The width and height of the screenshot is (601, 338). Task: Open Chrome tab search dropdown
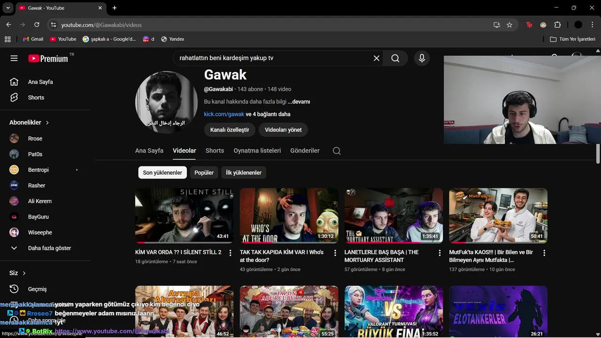8,8
